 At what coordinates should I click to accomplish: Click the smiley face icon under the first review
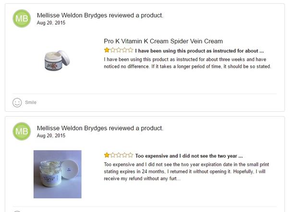pyautogui.click(x=17, y=102)
